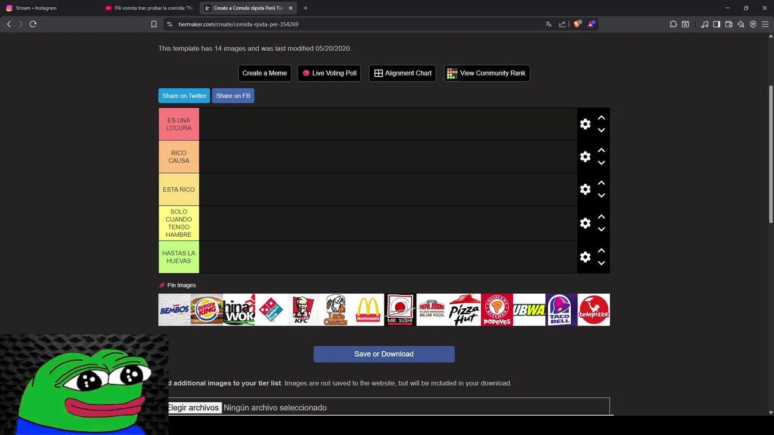Open the extensions puzzle icon
The height and width of the screenshot is (435, 774).
tap(673, 24)
